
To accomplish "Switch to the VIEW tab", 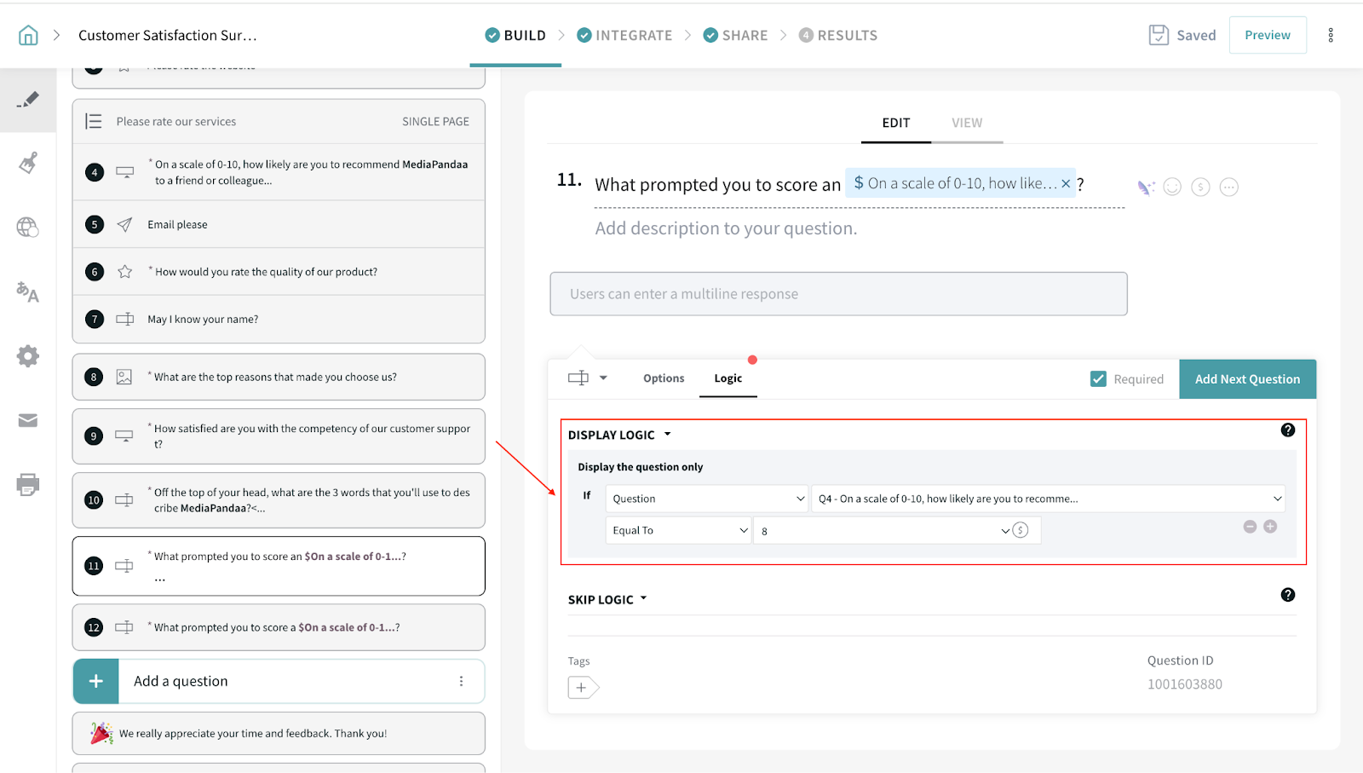I will [x=967, y=123].
